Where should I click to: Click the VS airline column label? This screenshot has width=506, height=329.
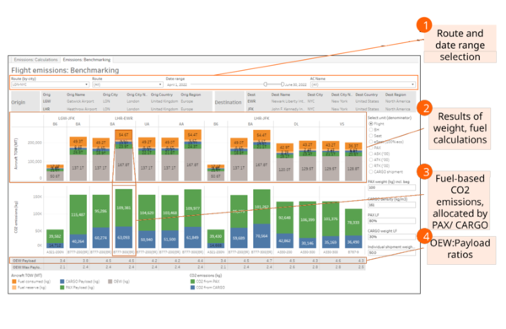[x=342, y=124]
